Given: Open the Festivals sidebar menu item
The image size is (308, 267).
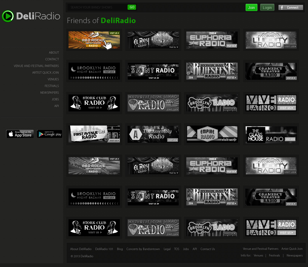Looking at the screenshot, I should pos(52,86).
